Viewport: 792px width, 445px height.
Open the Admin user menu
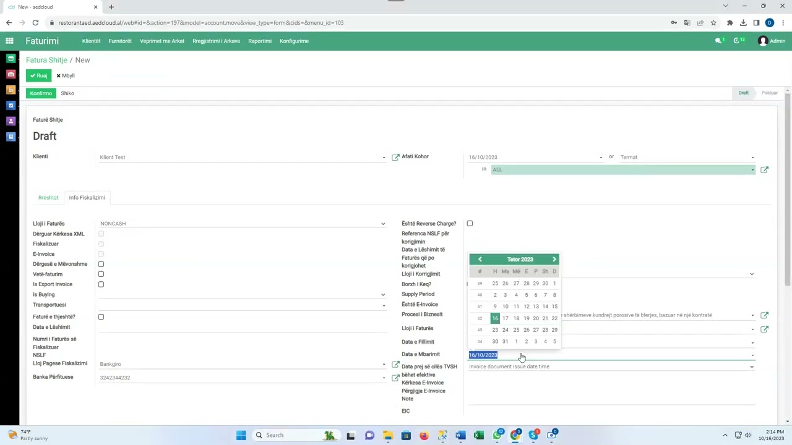click(772, 41)
